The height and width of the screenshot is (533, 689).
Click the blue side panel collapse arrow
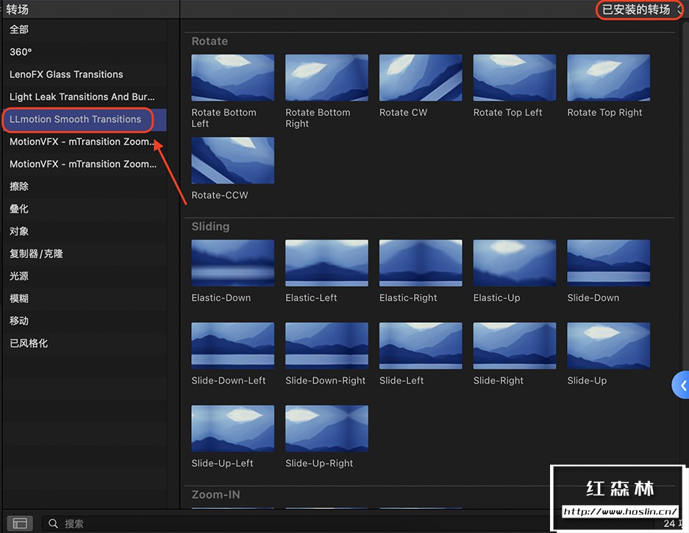coord(682,385)
